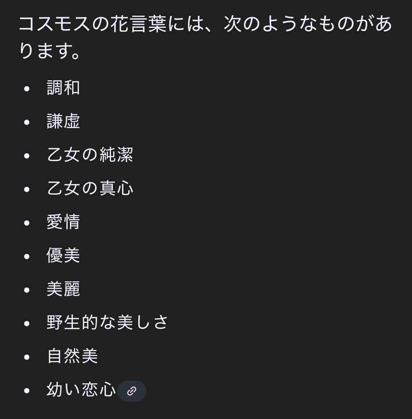Tap the bullet next to 美麗
The width and height of the screenshot is (412, 419).
point(27,290)
